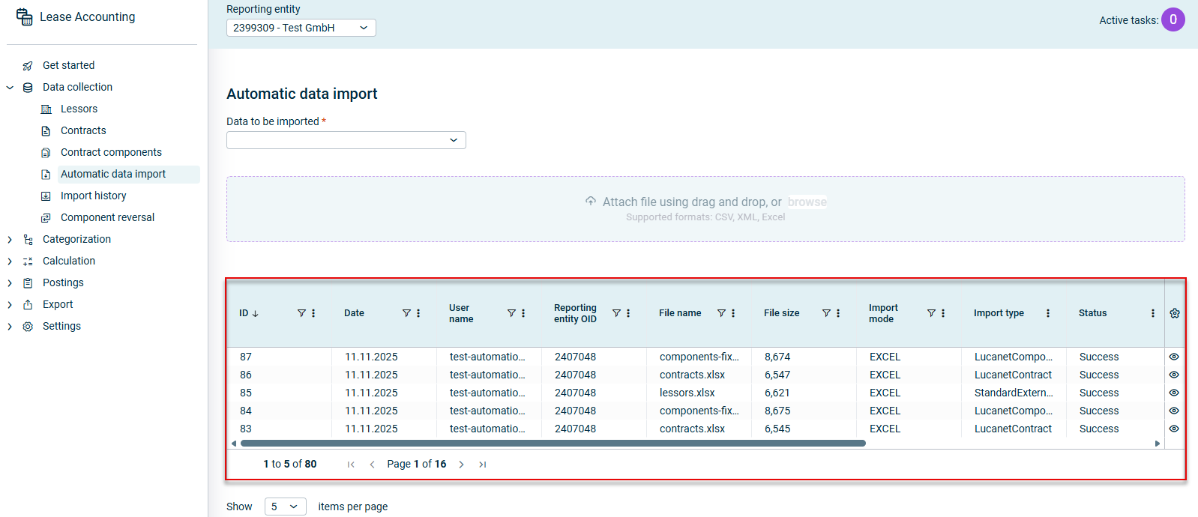Open the Reporting entity dropdown

click(301, 28)
